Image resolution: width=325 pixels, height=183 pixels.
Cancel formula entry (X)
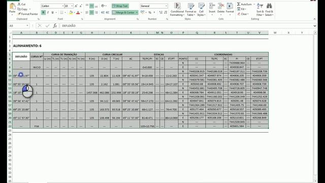click(40, 26)
